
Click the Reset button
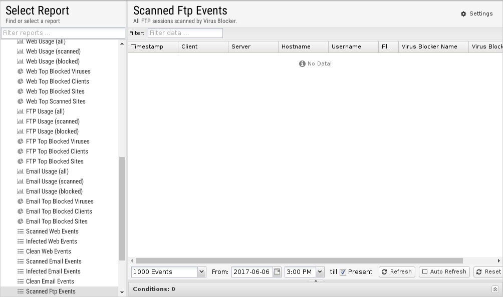(488, 271)
